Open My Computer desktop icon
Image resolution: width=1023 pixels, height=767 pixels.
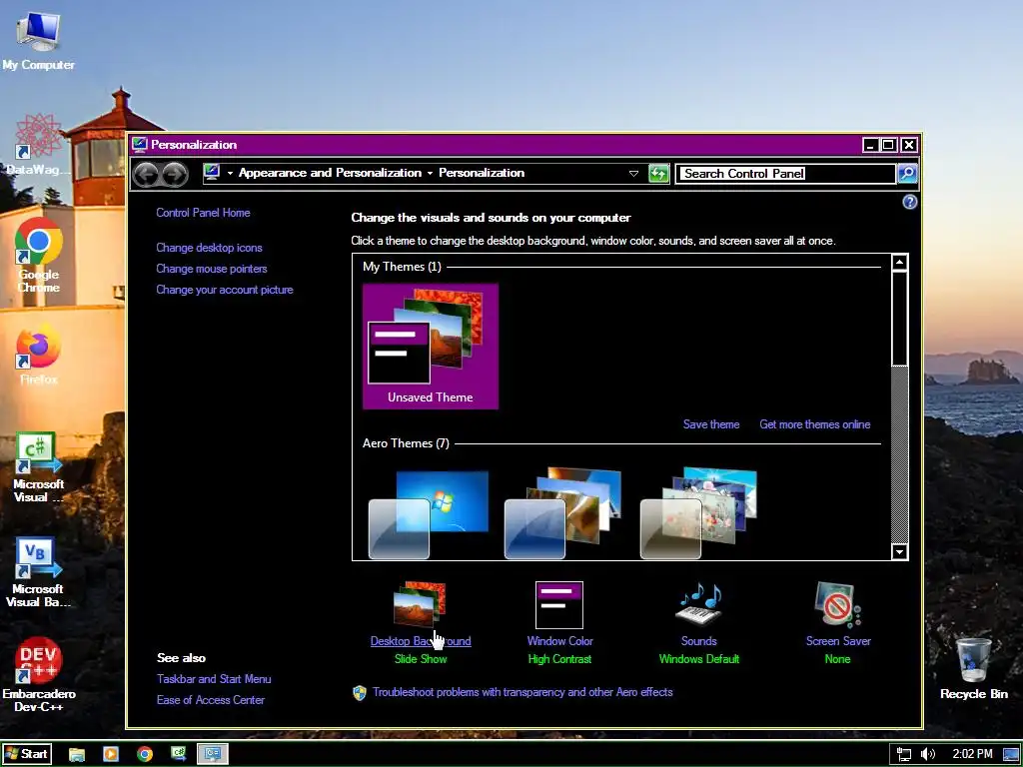(x=38, y=40)
